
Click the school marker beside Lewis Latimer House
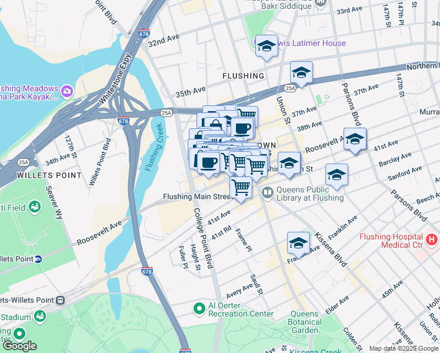[266, 47]
